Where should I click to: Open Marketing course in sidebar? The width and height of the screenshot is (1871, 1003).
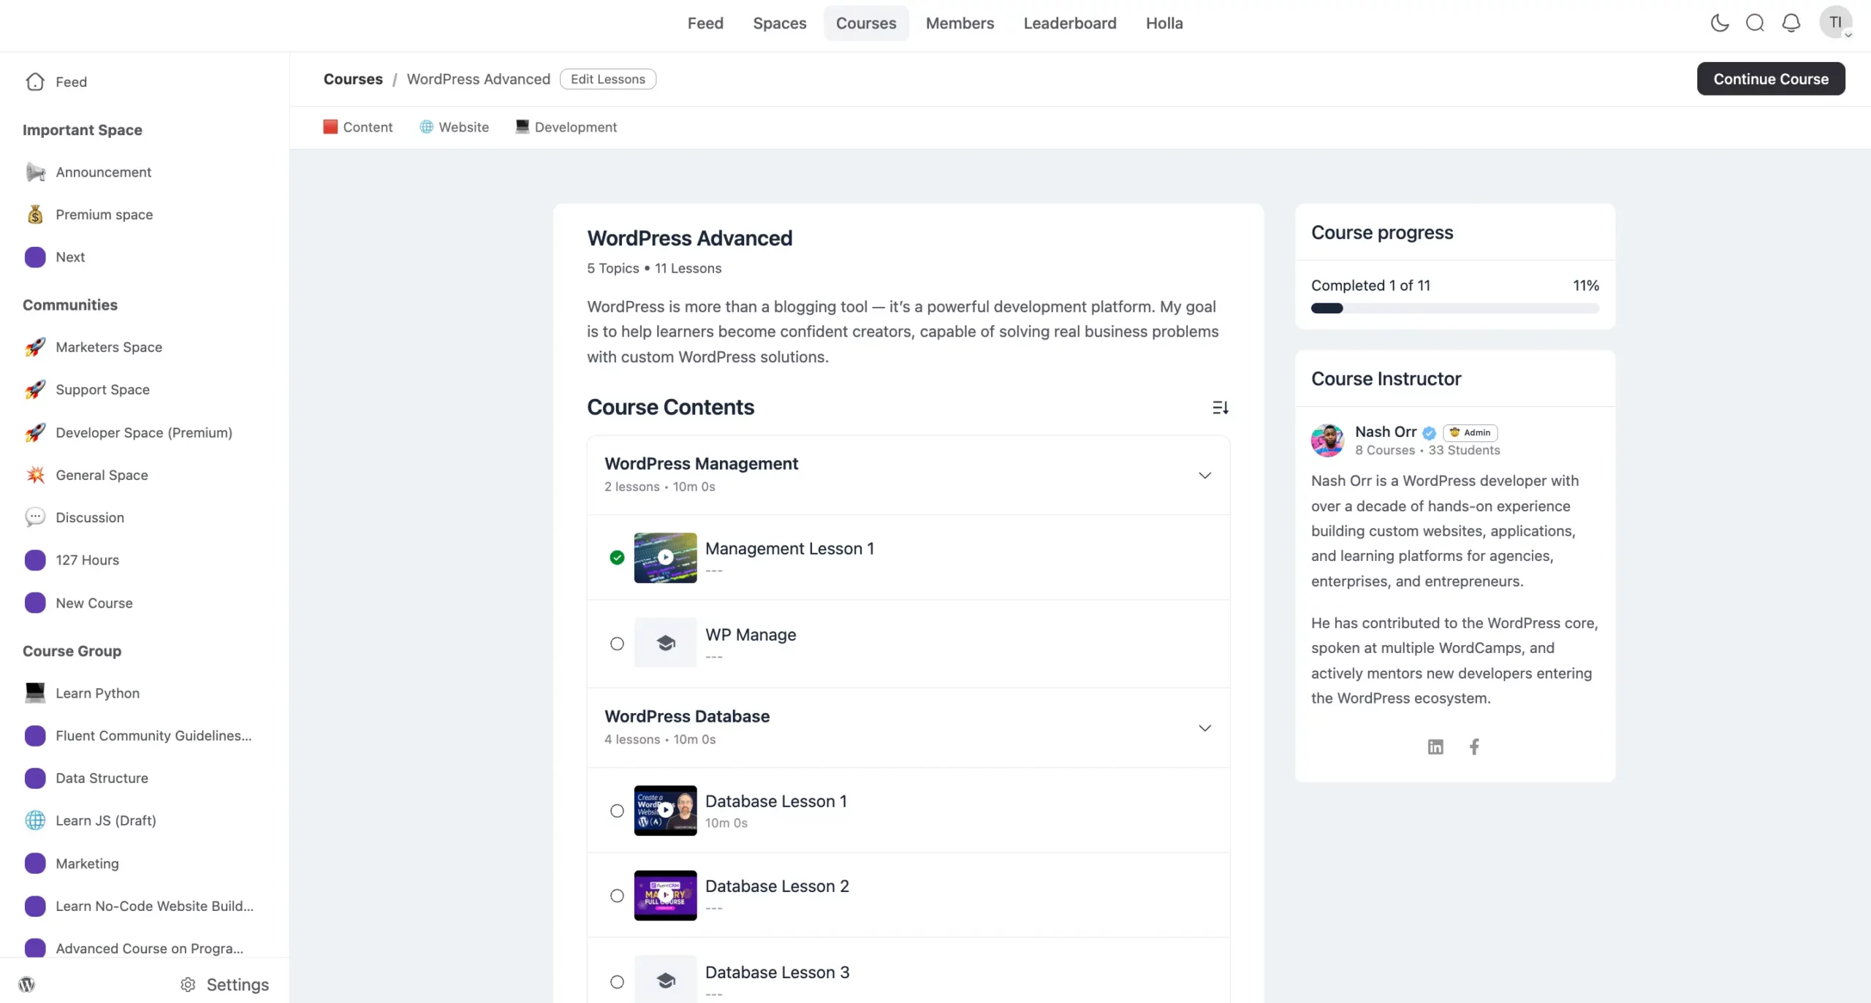87,863
